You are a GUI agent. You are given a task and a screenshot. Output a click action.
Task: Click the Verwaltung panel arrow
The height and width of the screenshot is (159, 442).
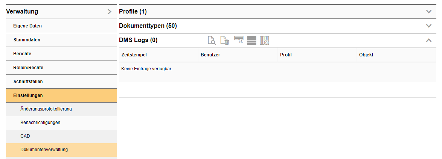point(110,12)
